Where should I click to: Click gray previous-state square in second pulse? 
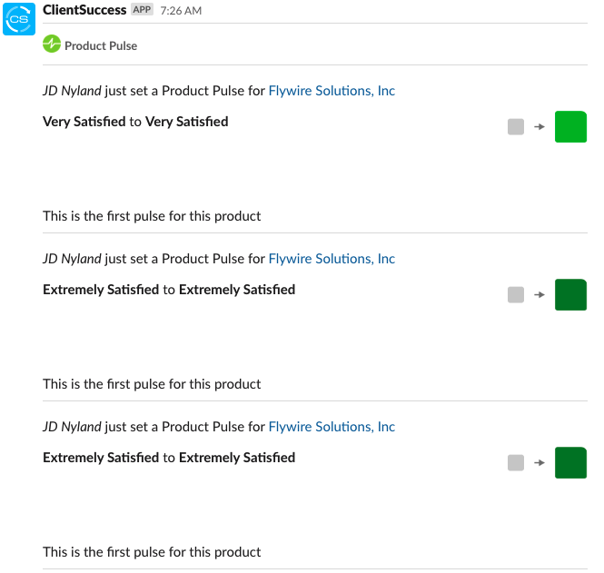point(516,294)
